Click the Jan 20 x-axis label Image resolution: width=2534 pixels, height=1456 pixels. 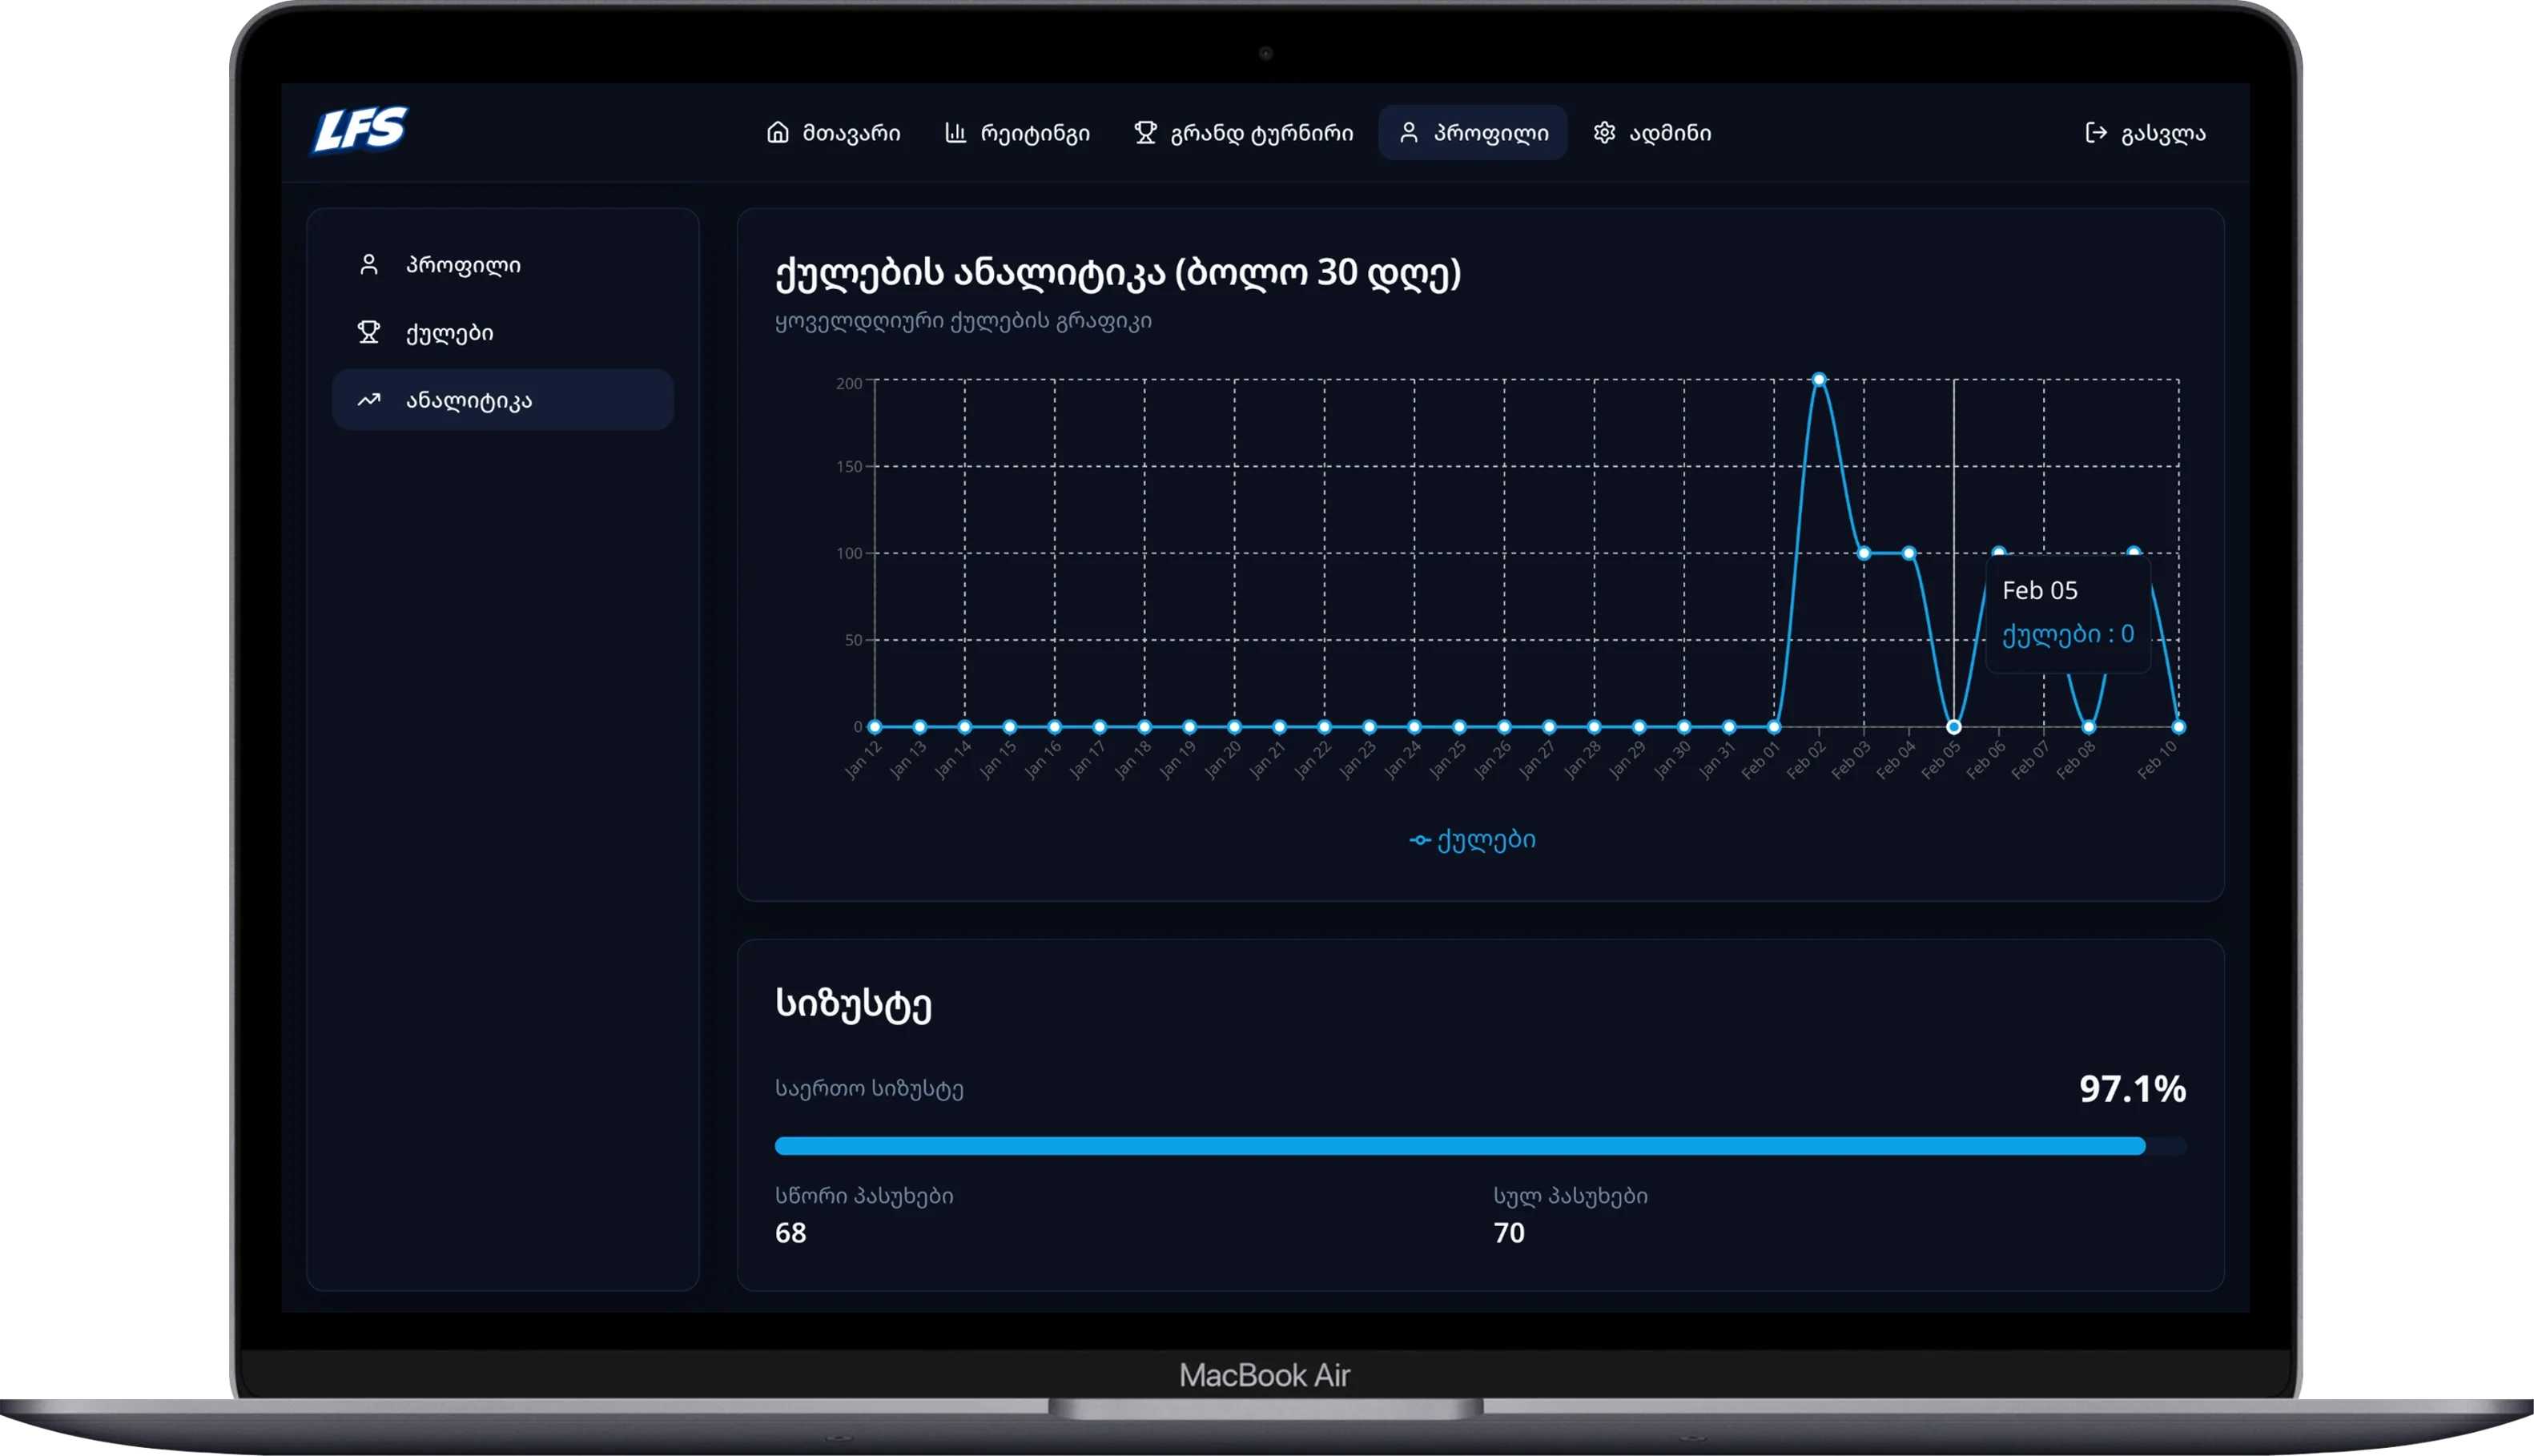[1222, 760]
